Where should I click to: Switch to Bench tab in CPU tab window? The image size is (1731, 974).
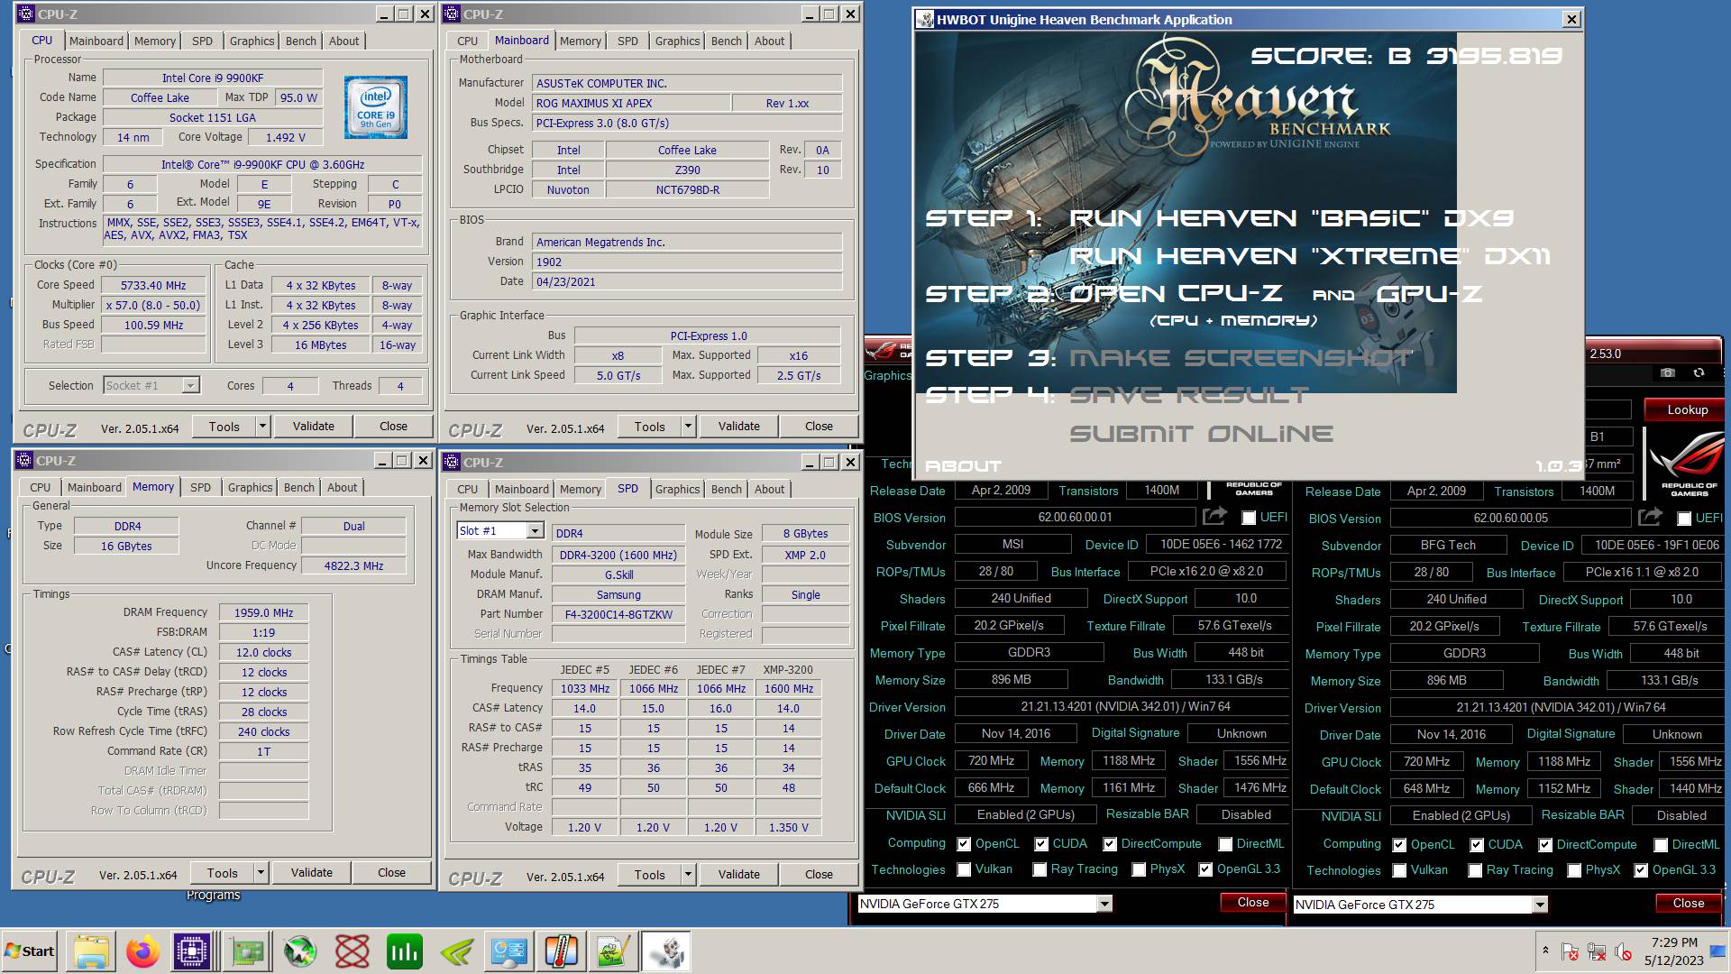pos(301,41)
